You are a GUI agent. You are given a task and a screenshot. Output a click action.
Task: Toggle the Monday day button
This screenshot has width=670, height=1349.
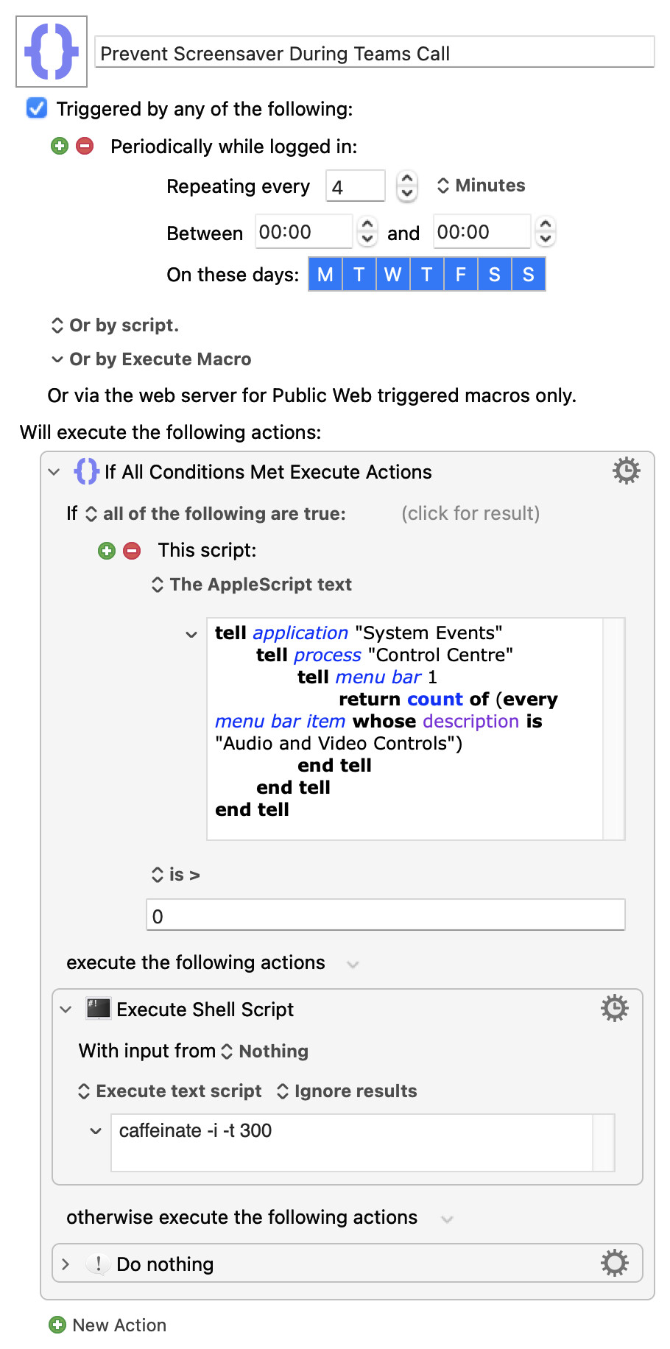(x=325, y=275)
